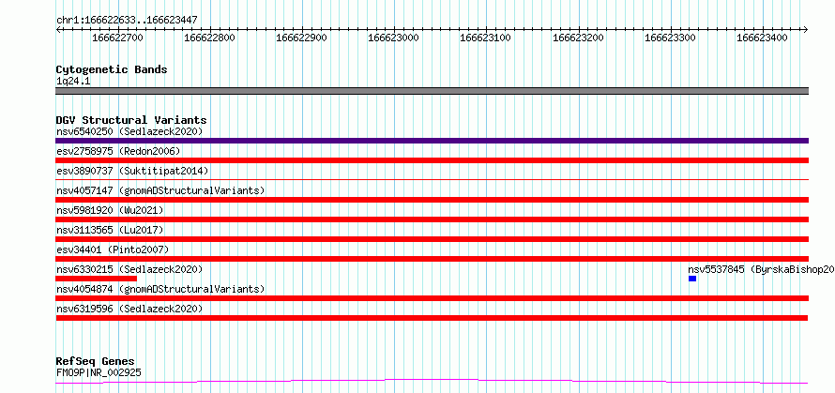Click the 1q24.1 band label
The image size is (835, 393).
(73, 81)
